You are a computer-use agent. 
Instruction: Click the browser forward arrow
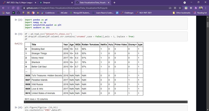(8, 8)
